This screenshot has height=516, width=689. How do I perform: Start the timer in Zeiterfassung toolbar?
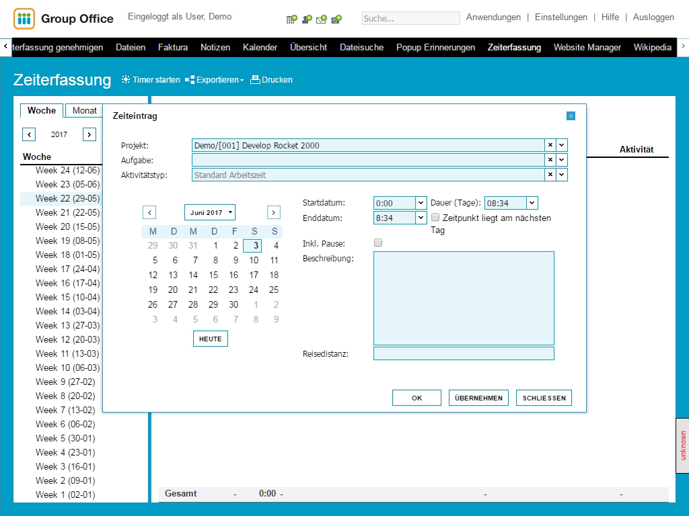pos(151,80)
